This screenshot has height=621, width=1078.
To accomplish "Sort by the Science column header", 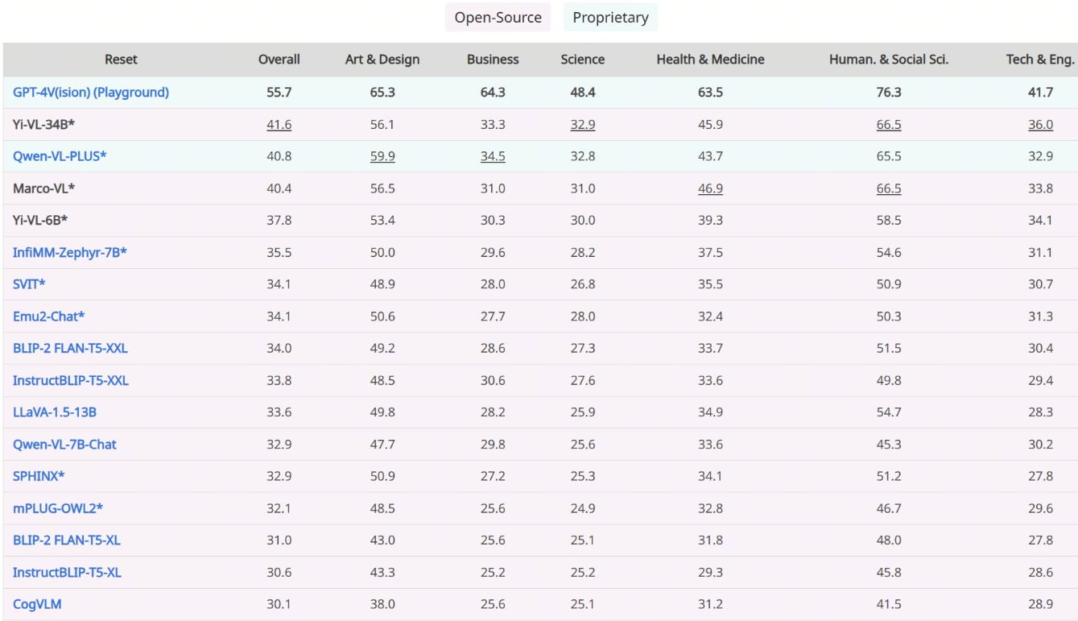I will click(x=583, y=60).
